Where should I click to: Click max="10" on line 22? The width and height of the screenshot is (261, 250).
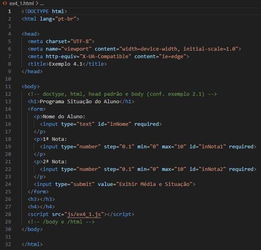click(x=174, y=169)
